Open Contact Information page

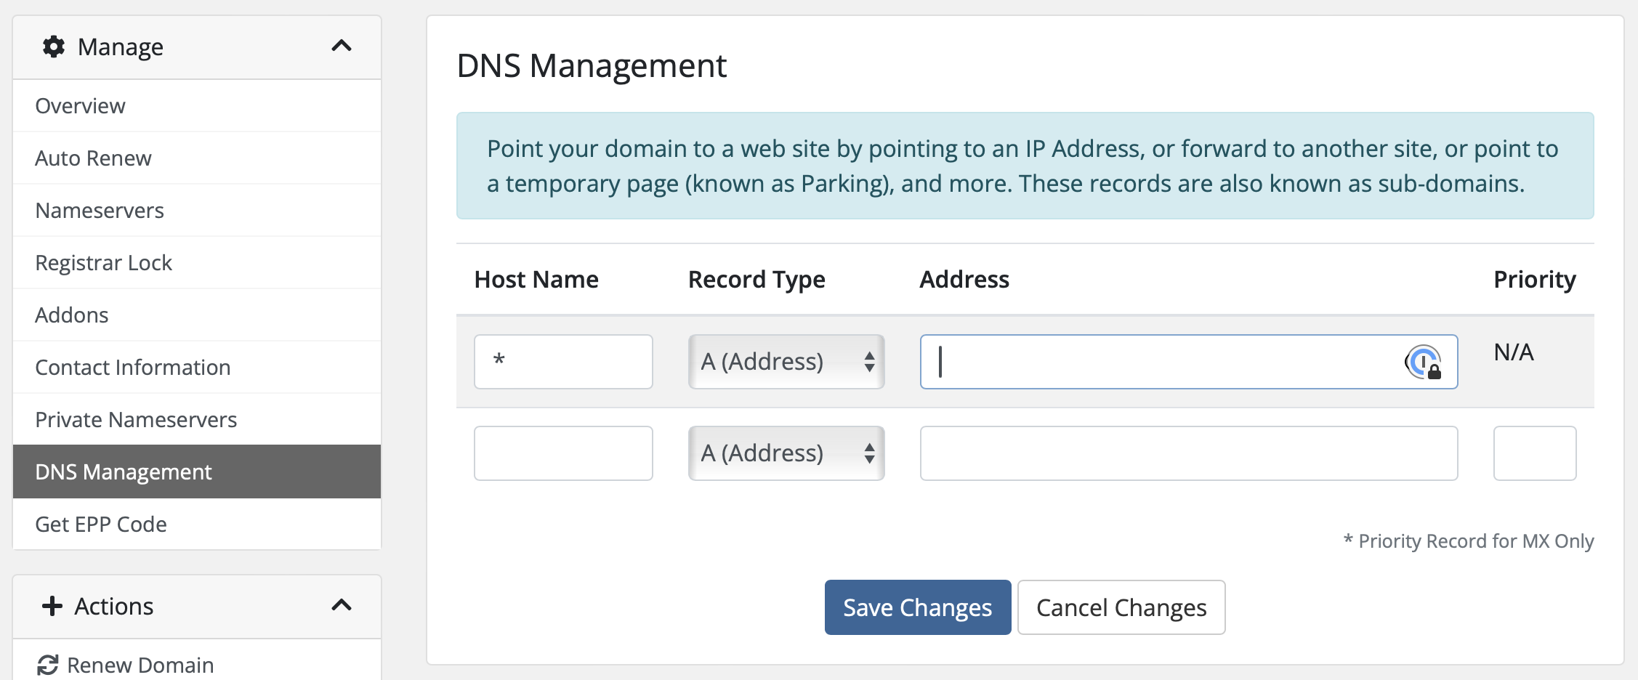point(197,368)
